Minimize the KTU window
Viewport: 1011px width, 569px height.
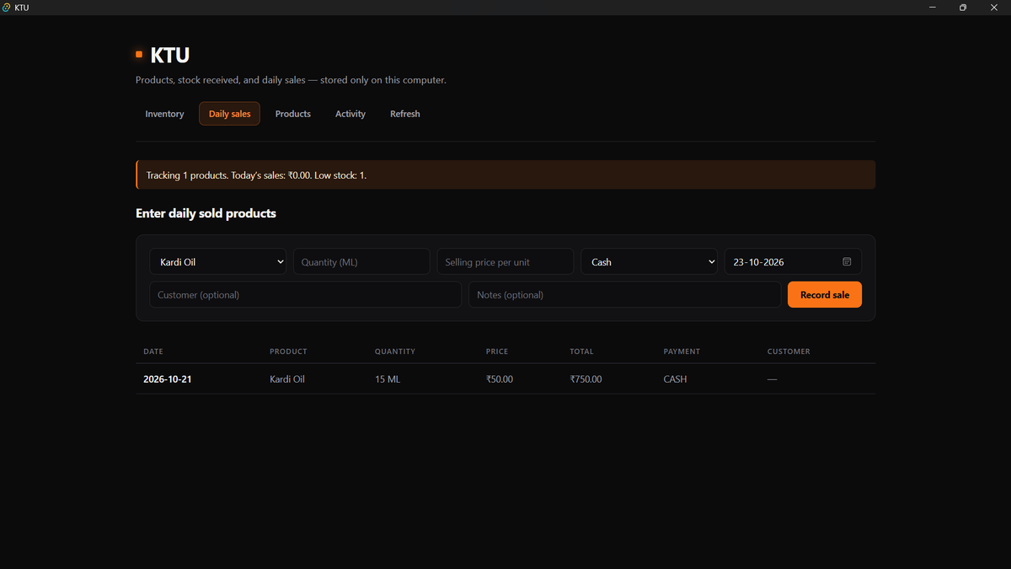click(x=933, y=8)
